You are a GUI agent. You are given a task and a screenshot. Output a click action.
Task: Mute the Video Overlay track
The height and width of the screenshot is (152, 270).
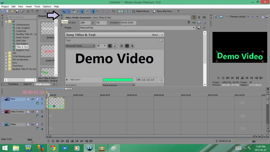point(37,112)
